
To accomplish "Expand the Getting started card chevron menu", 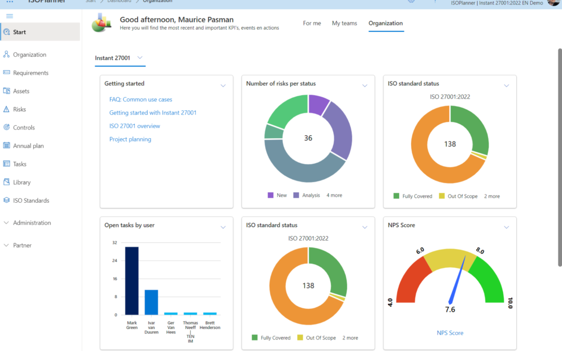I will pyautogui.click(x=223, y=85).
